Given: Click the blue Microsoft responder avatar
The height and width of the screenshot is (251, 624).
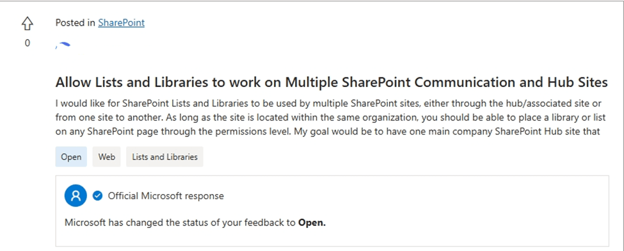Looking at the screenshot, I should tap(76, 196).
